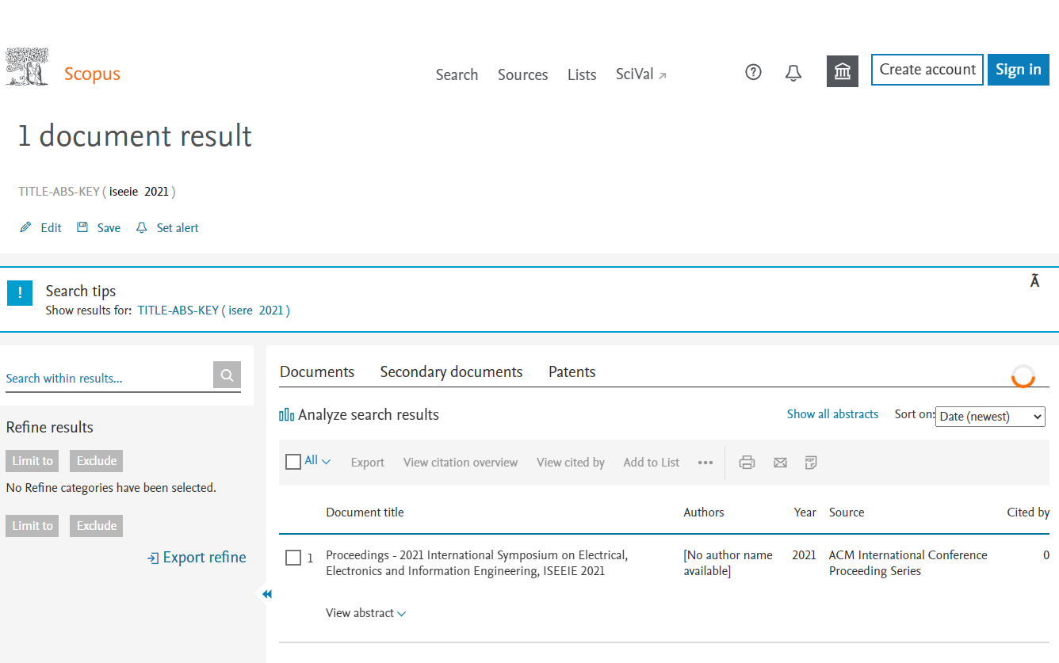The height and width of the screenshot is (663, 1059).
Task: Open more options ellipsis in toolbar
Action: 705,463
